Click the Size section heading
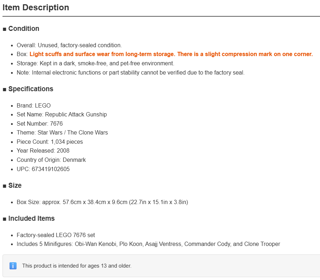This screenshot has width=320, height=280. 15,186
